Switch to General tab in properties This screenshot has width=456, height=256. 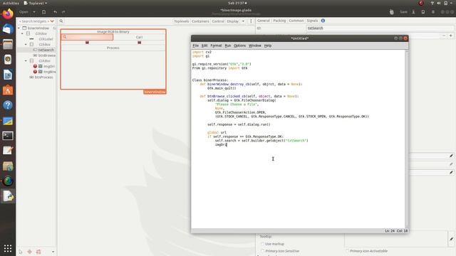click(264, 21)
